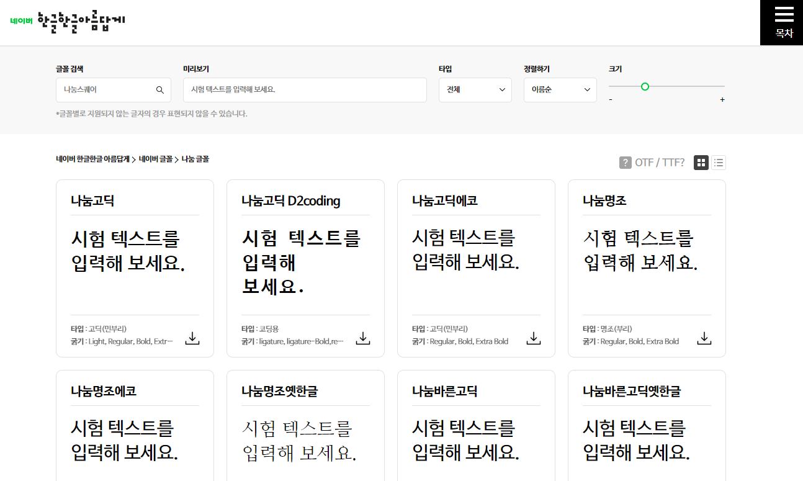This screenshot has width=803, height=481.
Task: Open the question mark help icon
Action: tap(624, 162)
